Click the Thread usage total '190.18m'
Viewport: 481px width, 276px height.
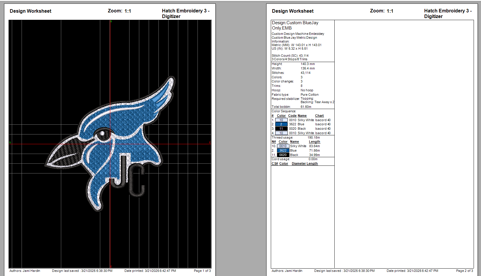coord(314,137)
